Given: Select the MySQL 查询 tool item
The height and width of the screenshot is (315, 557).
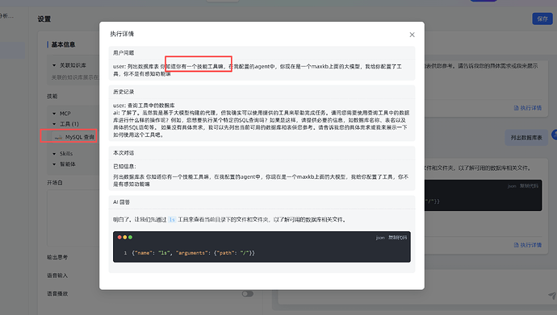Looking at the screenshot, I should pyautogui.click(x=74, y=137).
